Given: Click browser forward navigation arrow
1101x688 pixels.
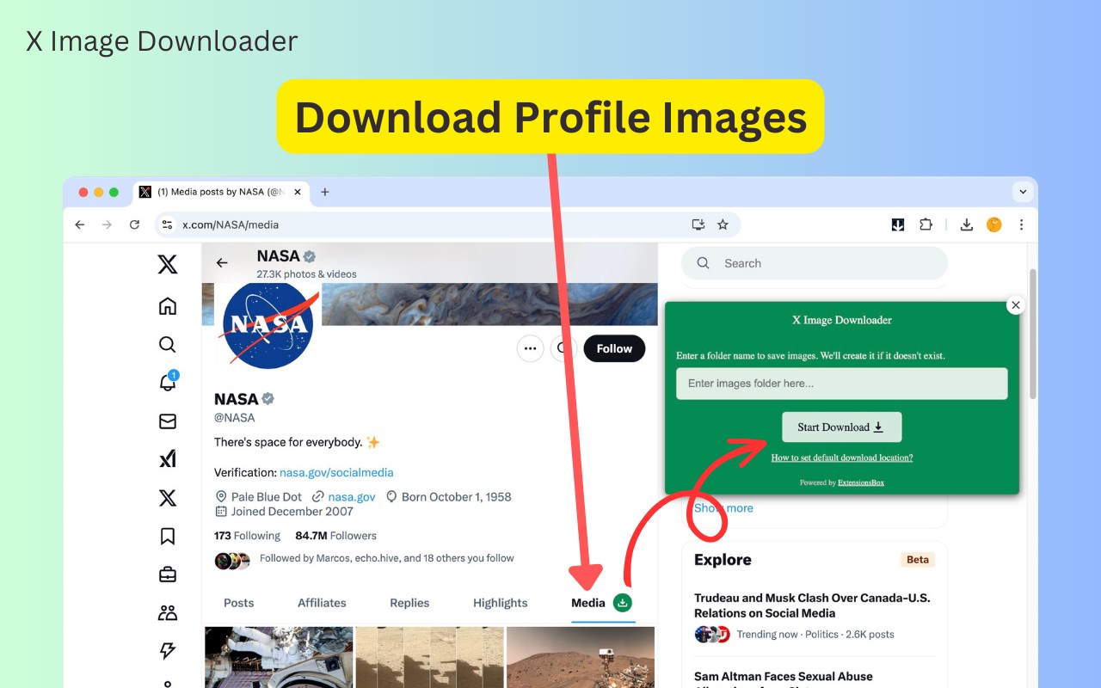Looking at the screenshot, I should click(x=107, y=224).
